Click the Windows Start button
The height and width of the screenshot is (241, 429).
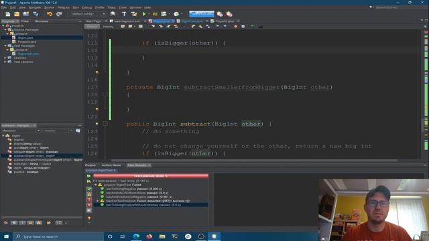pos(6,236)
